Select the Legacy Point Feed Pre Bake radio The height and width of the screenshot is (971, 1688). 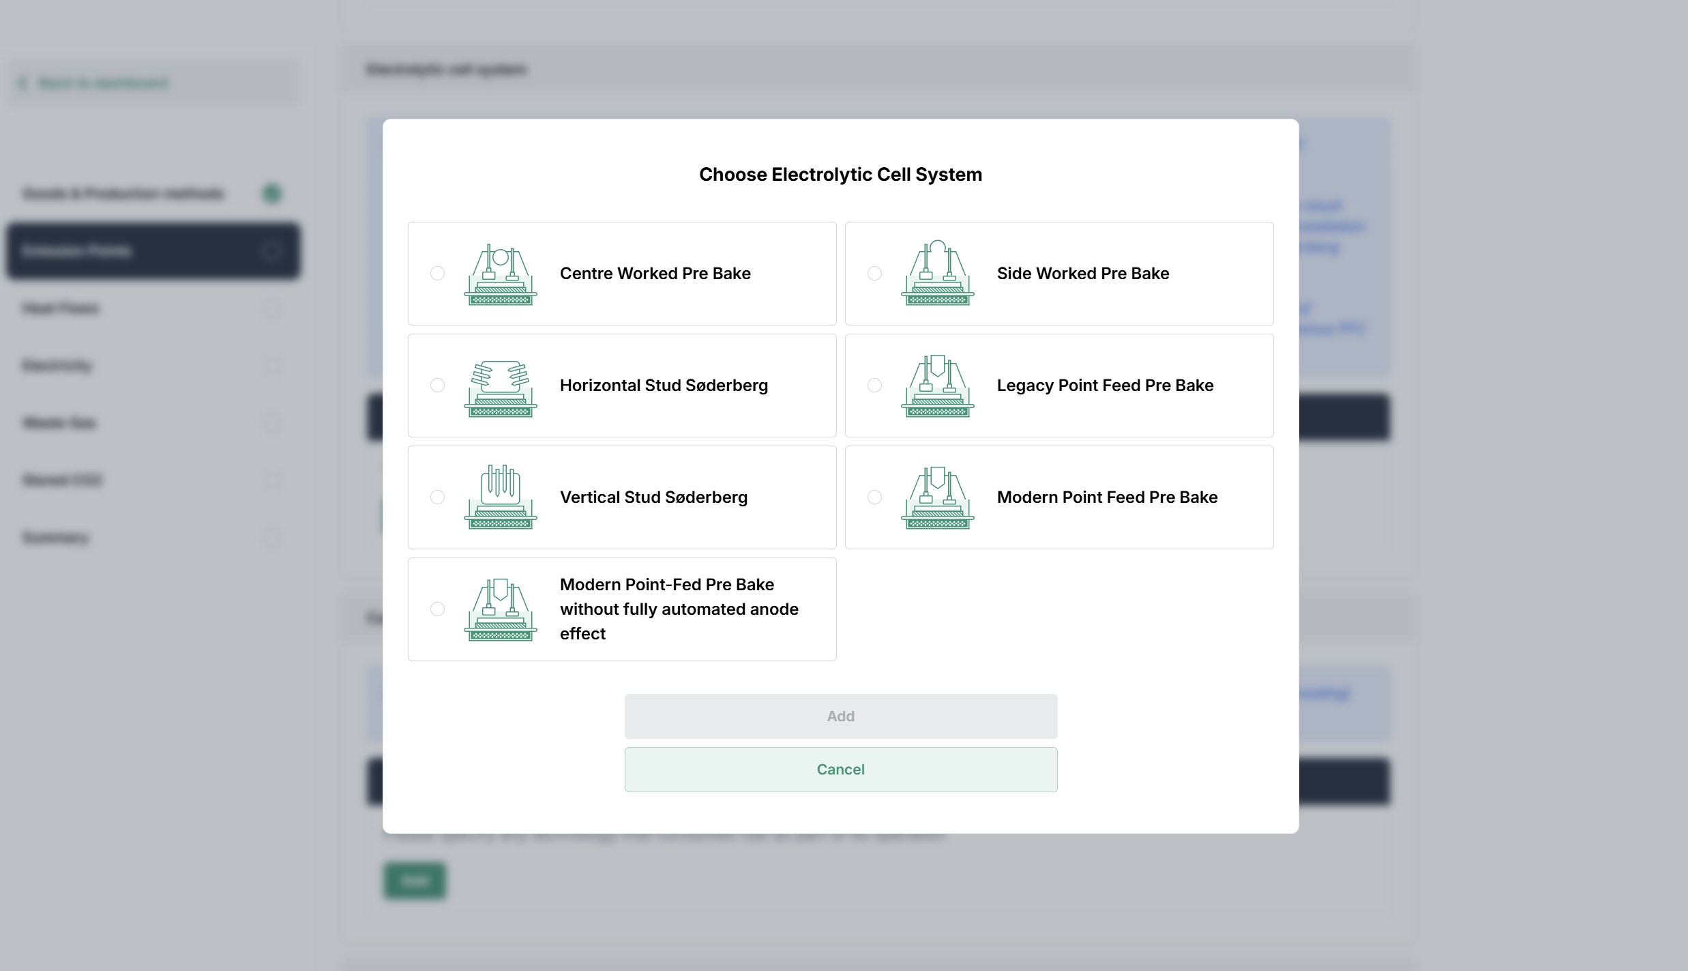[x=875, y=386]
